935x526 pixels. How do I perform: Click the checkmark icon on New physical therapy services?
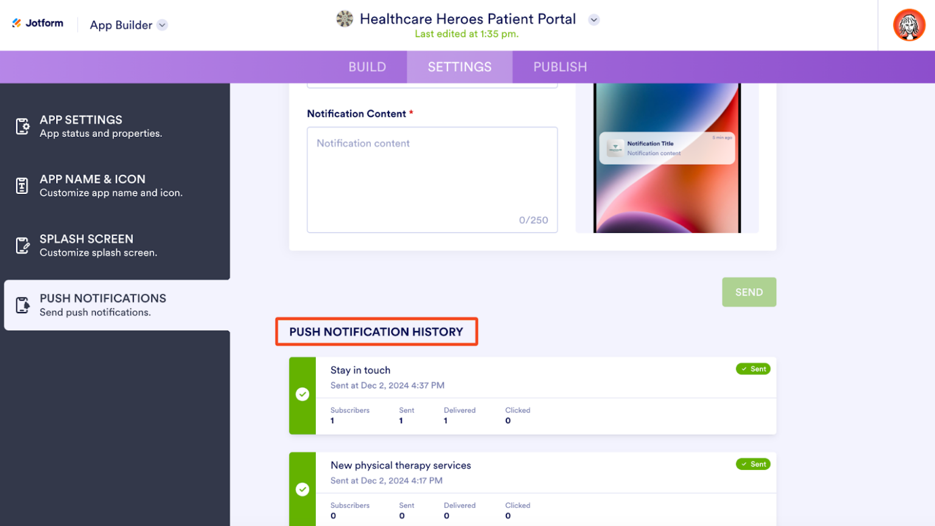[x=303, y=490]
